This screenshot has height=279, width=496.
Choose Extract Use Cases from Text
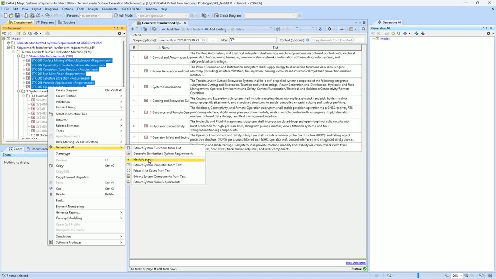coord(165,171)
